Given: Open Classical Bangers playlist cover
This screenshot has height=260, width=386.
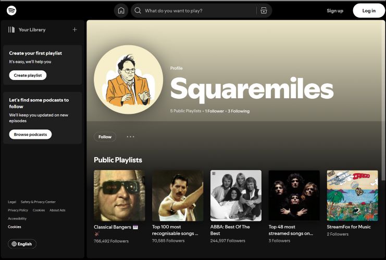Looking at the screenshot, I should click(x=119, y=196).
